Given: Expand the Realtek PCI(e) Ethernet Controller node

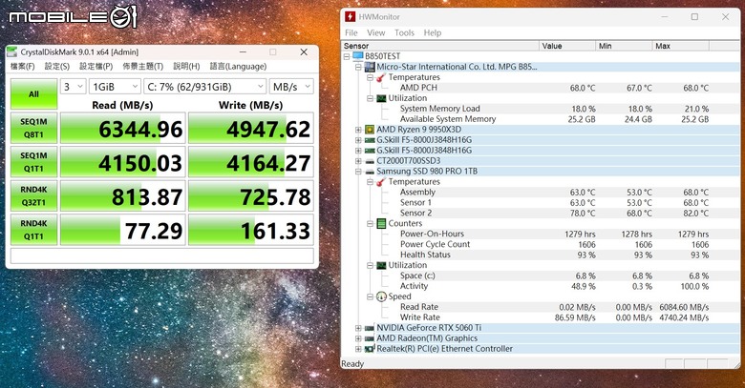Looking at the screenshot, I should click(358, 349).
